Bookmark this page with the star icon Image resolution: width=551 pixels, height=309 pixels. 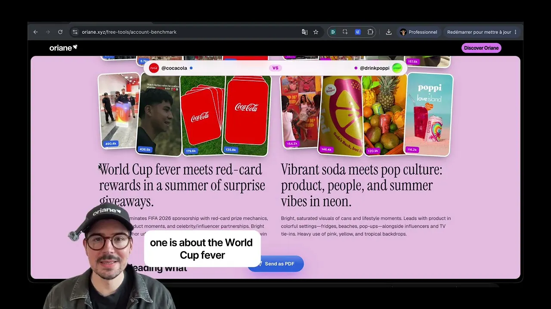pos(316,32)
